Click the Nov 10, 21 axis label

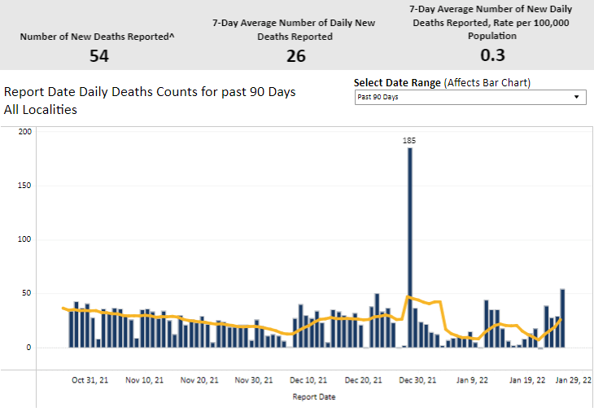[143, 379]
